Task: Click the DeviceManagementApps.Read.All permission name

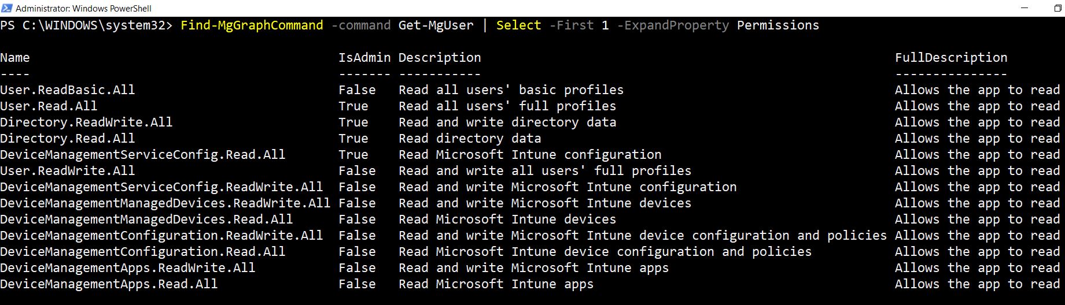Action: pos(109,284)
